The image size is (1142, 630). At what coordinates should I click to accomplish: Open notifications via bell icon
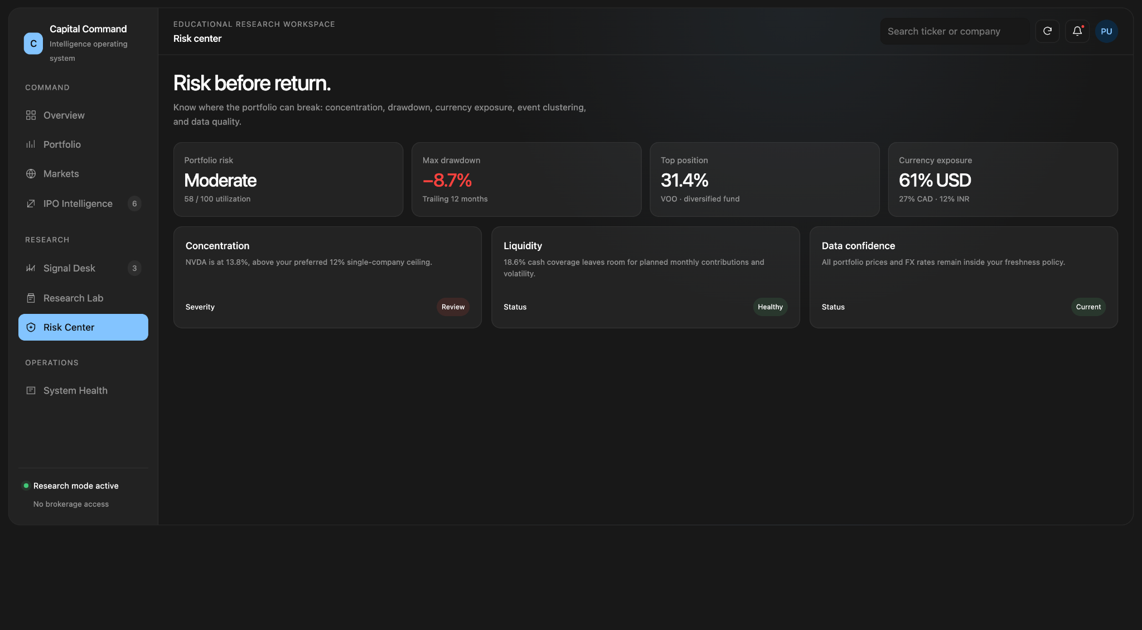[1077, 31]
